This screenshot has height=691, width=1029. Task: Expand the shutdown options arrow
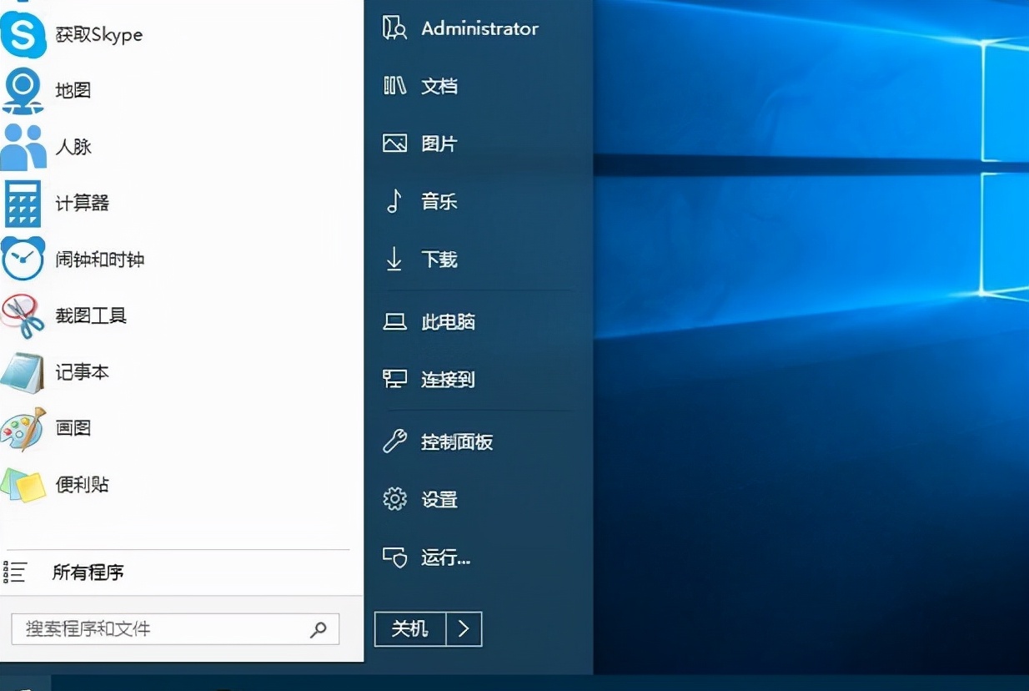[x=464, y=629]
